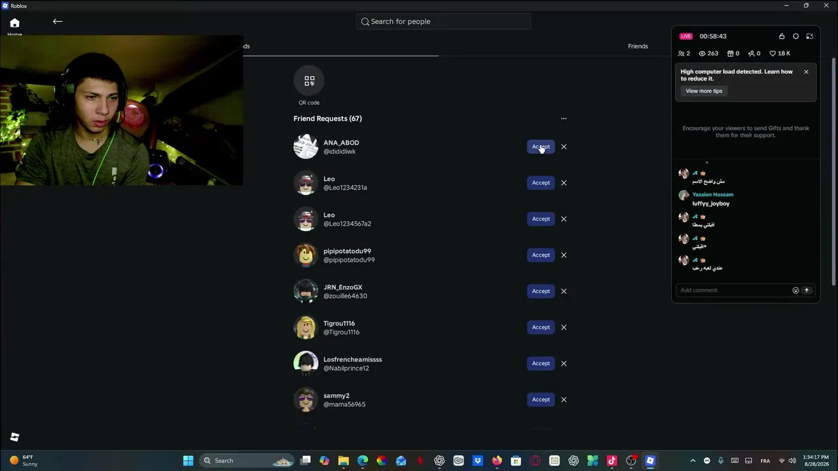Open TikTok from the taskbar
838x471 pixels.
click(x=612, y=461)
